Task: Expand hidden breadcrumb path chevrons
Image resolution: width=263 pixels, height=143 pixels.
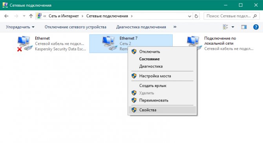Action: click(45, 16)
